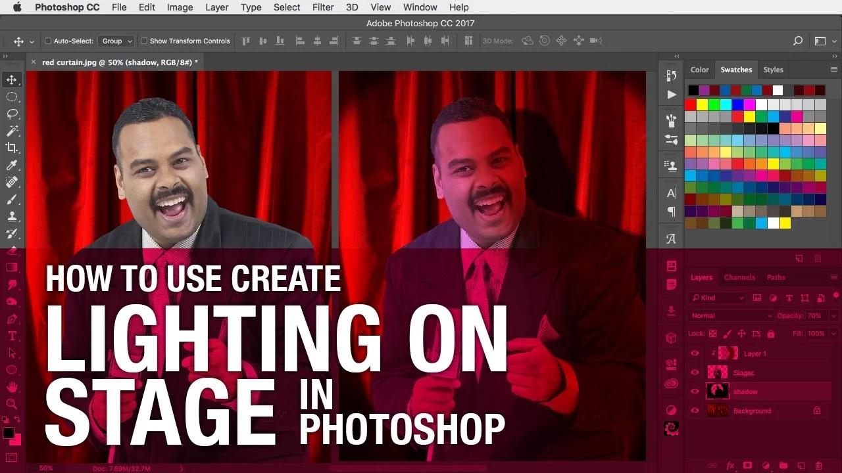
Task: Select the Elliptical Marquee tool
Action: [12, 97]
